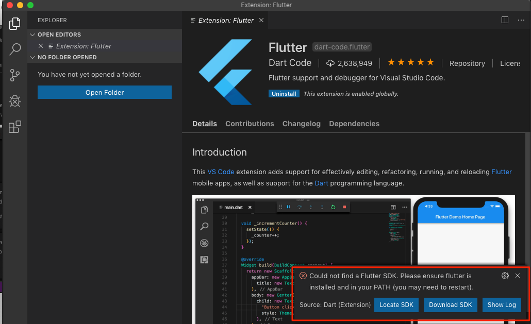Switch to the Details tab

click(x=205, y=124)
